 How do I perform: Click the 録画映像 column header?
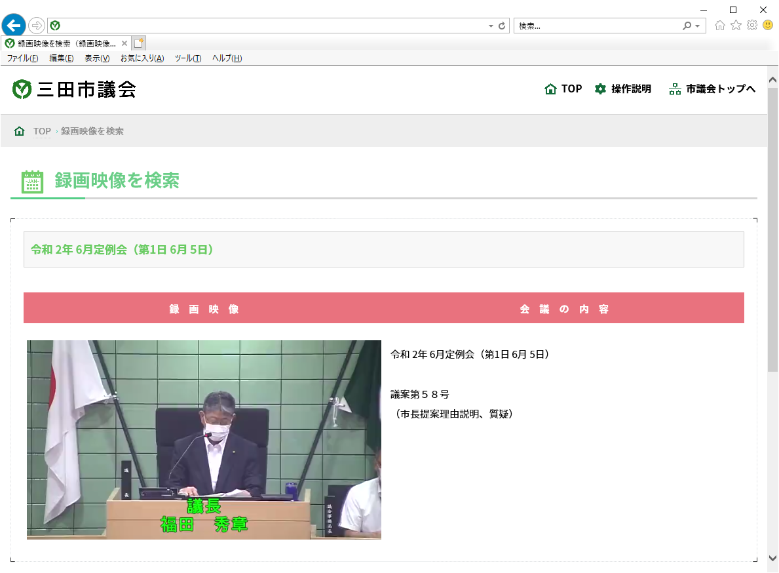pos(204,309)
